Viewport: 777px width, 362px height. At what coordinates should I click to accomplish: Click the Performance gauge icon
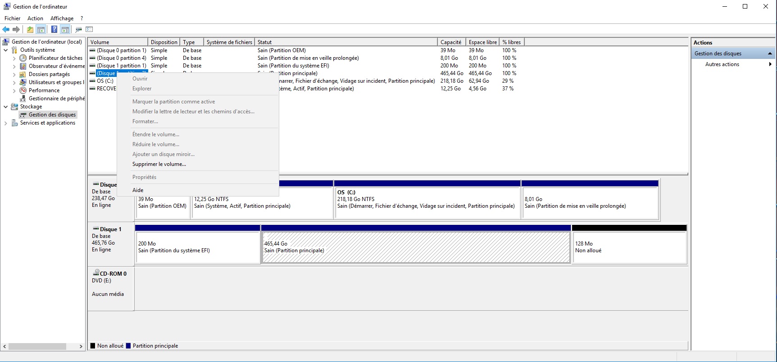click(x=23, y=90)
